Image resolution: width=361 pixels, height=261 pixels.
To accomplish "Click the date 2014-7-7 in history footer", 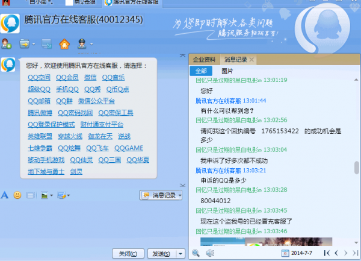I will click(x=301, y=253).
